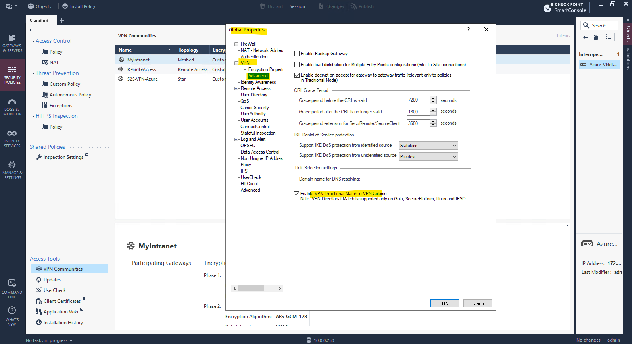
Task: Open unidentified source IKE DoS dropdown
Action: point(428,157)
